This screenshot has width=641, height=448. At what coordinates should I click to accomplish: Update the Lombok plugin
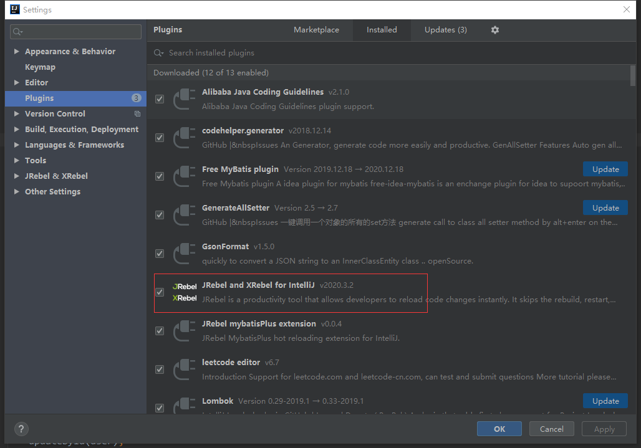(605, 401)
